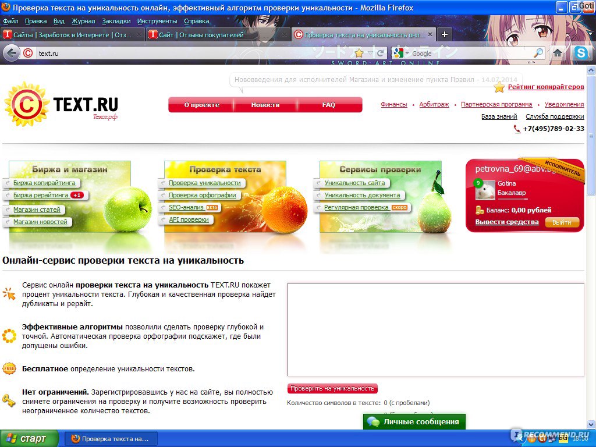
Task: Click the news bubble about 'Нововведения для исполнителей'
Action: (375, 80)
